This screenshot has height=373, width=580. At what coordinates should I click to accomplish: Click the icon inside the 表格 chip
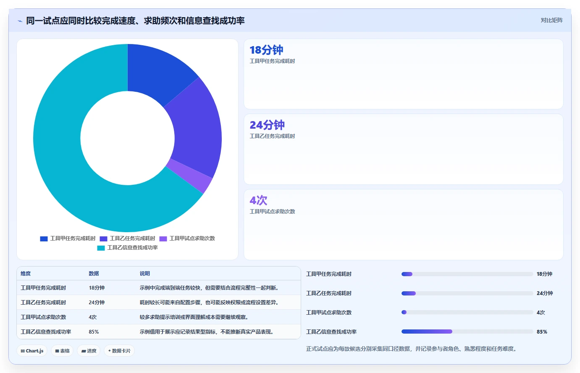tap(57, 351)
